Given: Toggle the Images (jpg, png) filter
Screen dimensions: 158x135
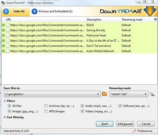Looking at the screenshot, I should tap(9, 111).
